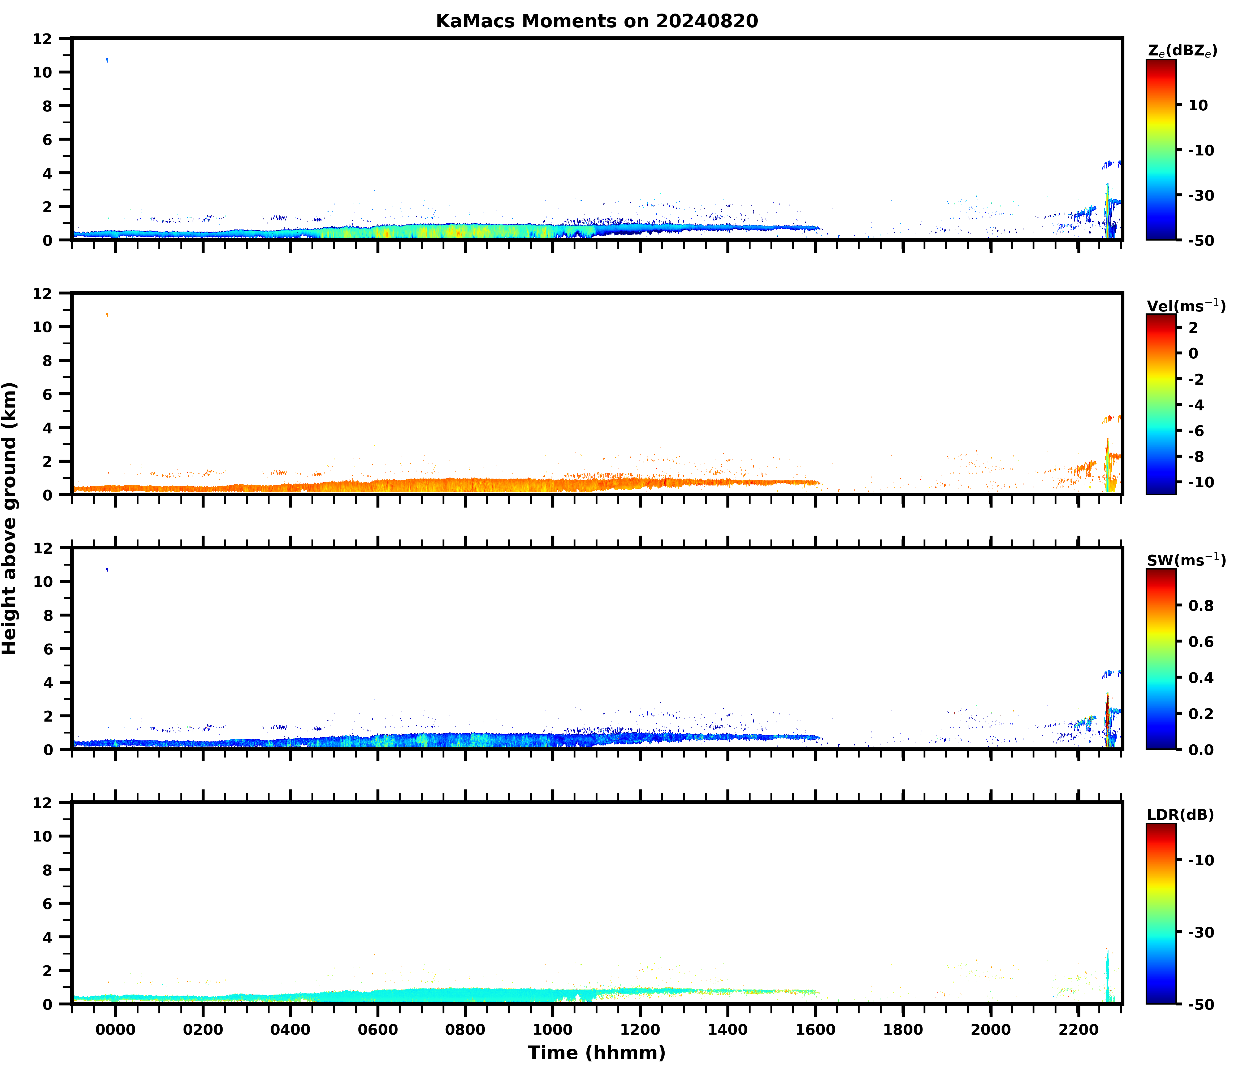
Task: Click the 0.8 label on SW colorbar
Action: point(1201,606)
